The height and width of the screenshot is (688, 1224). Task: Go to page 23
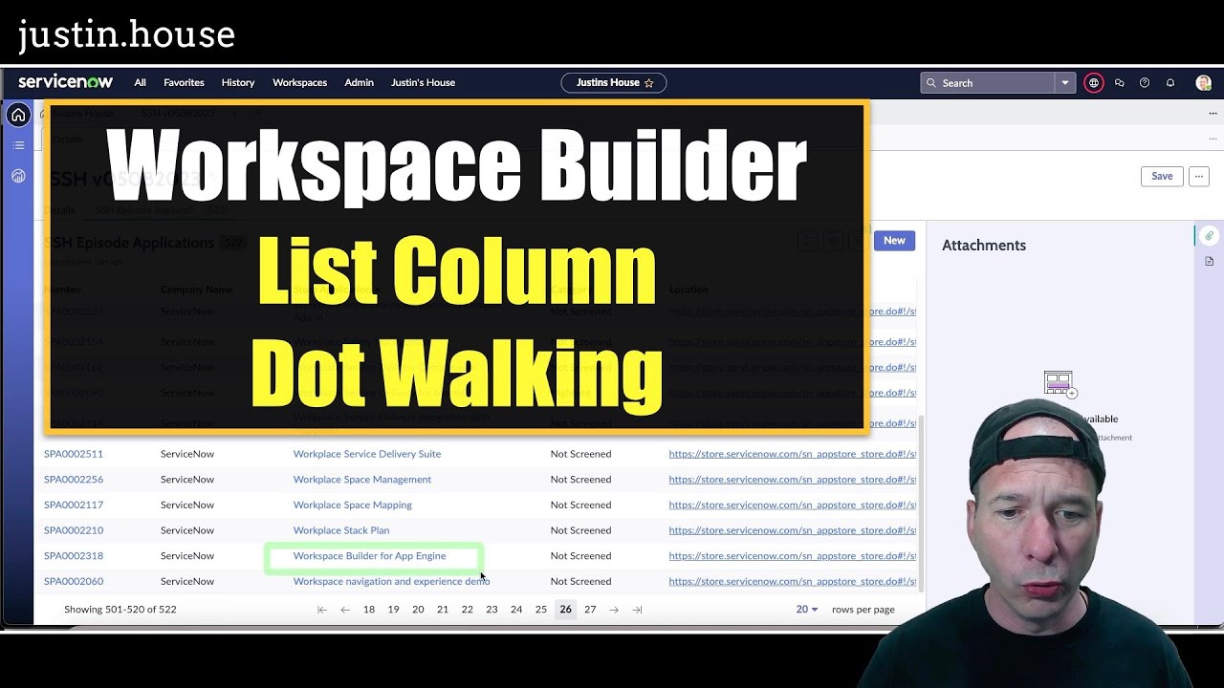(x=492, y=610)
